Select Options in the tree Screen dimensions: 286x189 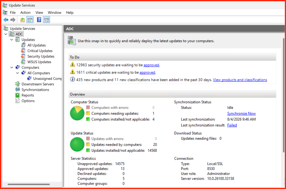tap(28, 101)
